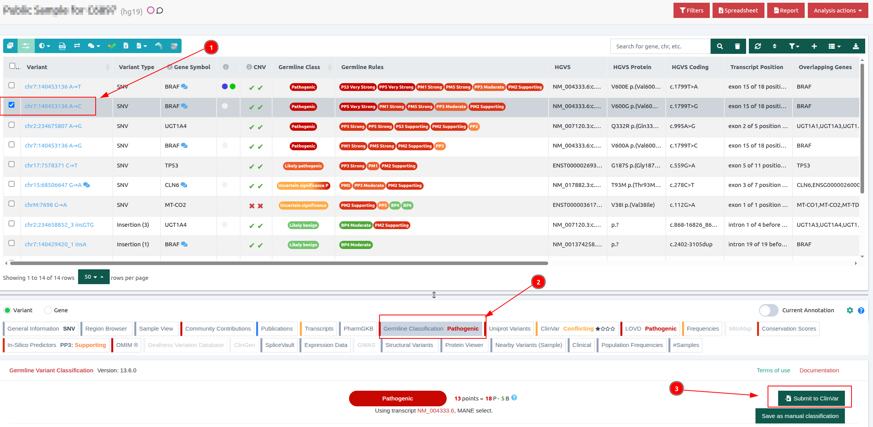Click Submit to ClinVar button

coord(811,399)
